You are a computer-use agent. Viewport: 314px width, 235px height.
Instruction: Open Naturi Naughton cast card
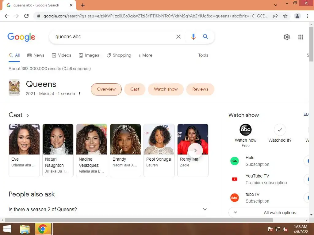[58, 150]
